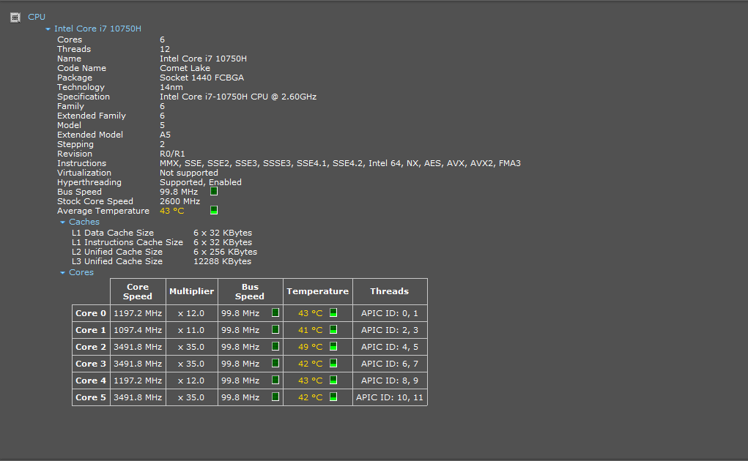The width and height of the screenshot is (748, 461).
Task: Click the 43 °C average temperature value
Action: [171, 211]
